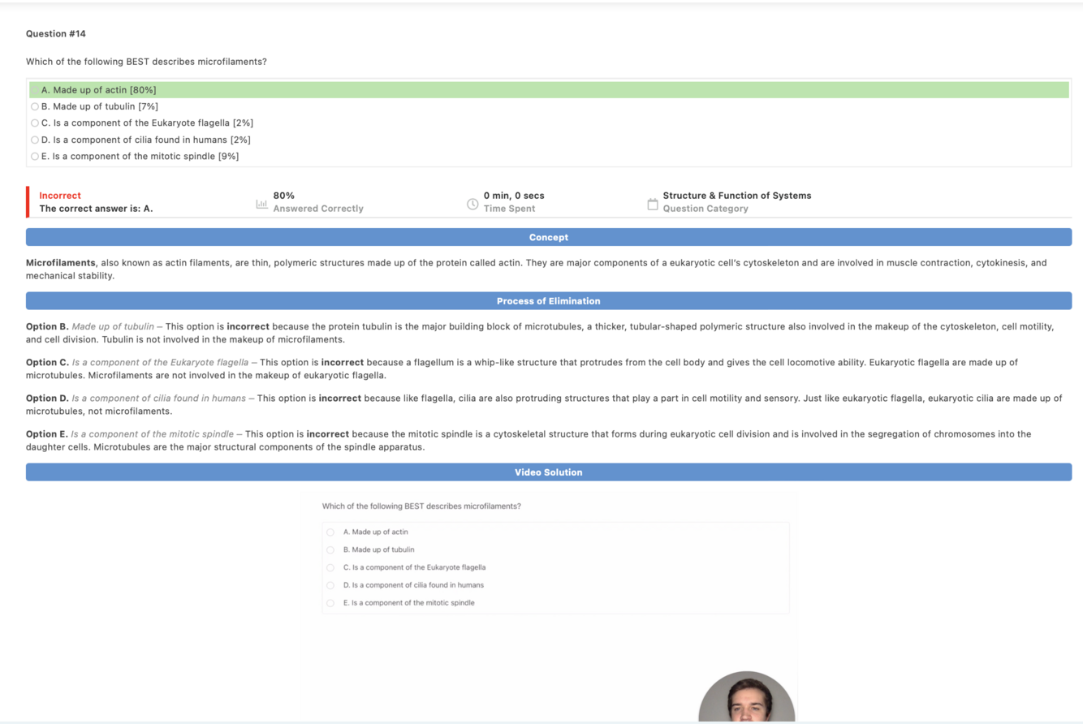Select radio button for option C Eukaryote flagella
The height and width of the screenshot is (724, 1083).
[x=35, y=123]
